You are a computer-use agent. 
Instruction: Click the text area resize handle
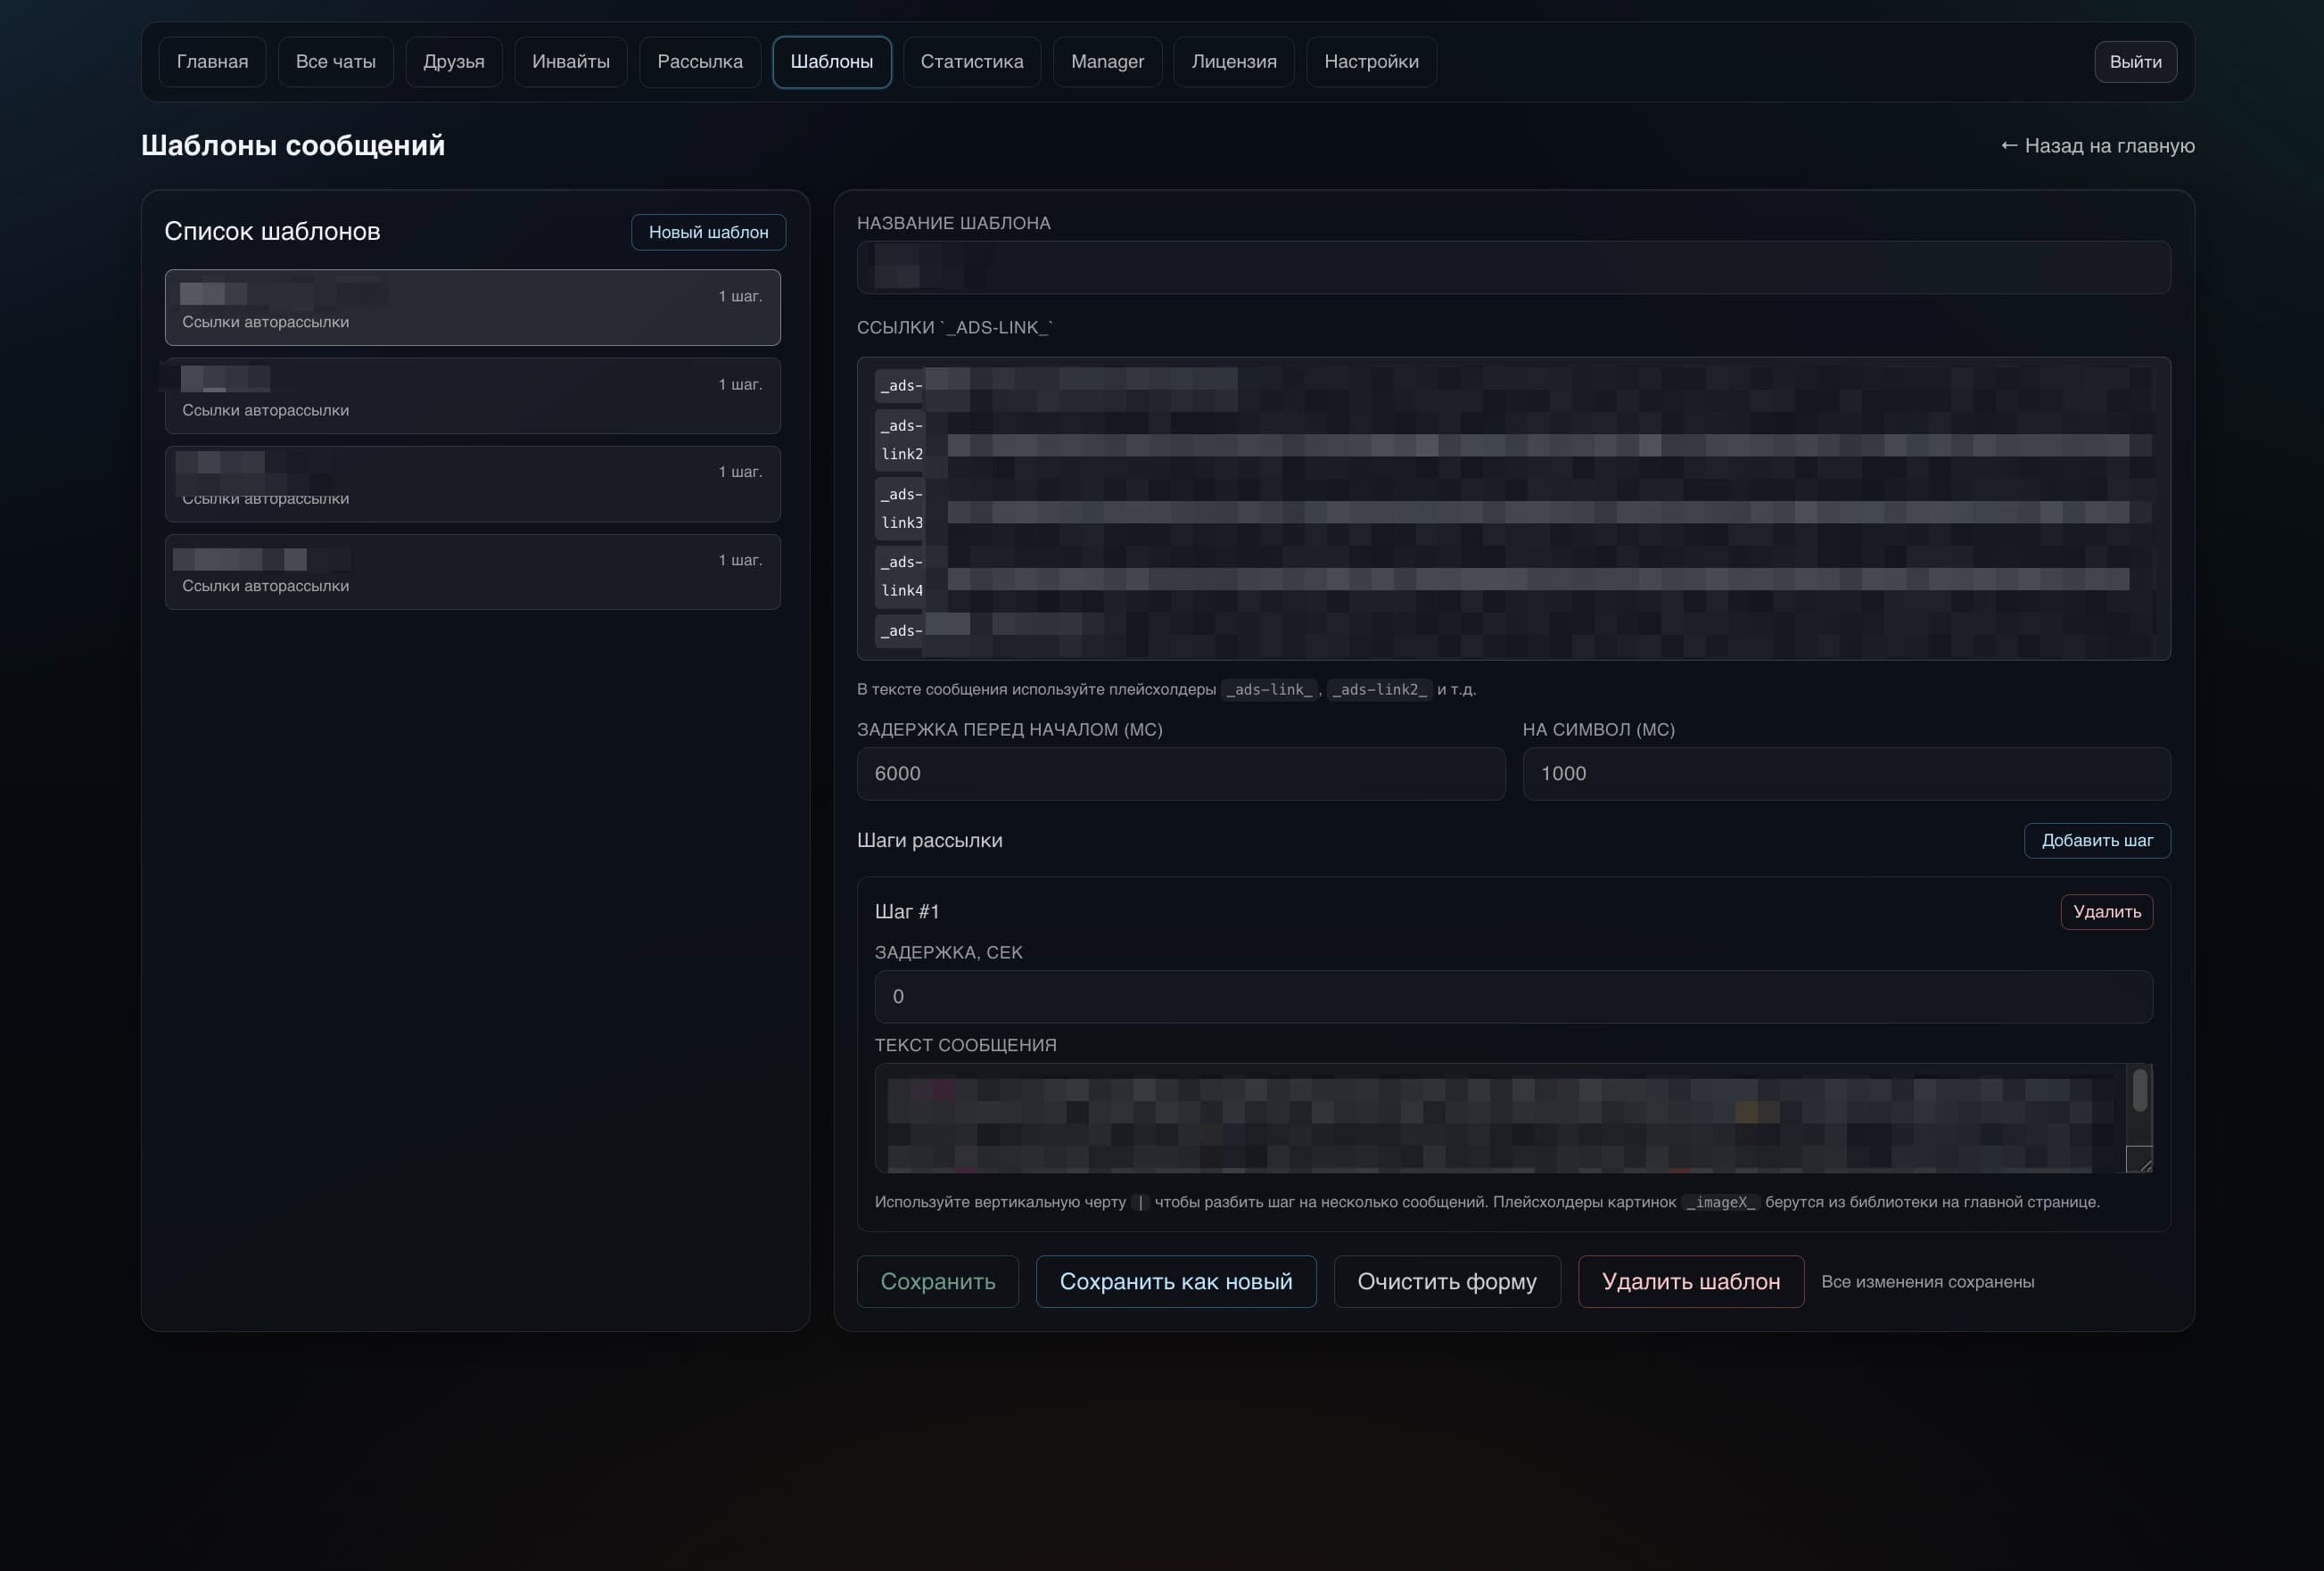2140,1160
